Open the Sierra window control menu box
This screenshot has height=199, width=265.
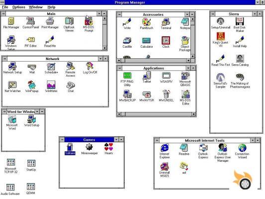point(213,14)
